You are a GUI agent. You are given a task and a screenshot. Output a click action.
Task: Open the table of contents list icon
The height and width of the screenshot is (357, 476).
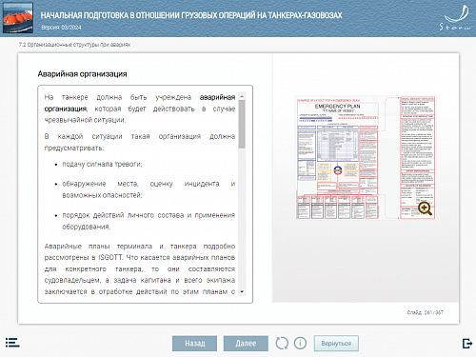[12, 343]
